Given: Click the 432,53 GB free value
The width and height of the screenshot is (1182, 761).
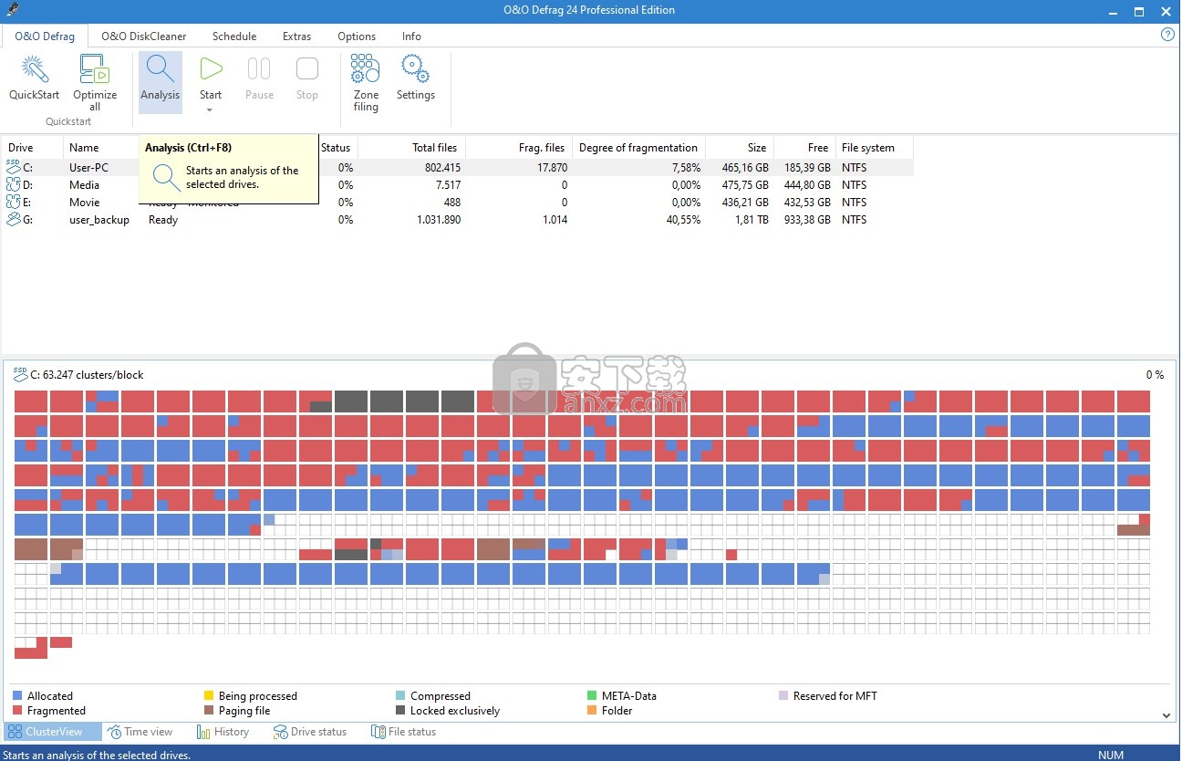Looking at the screenshot, I should (x=806, y=203).
